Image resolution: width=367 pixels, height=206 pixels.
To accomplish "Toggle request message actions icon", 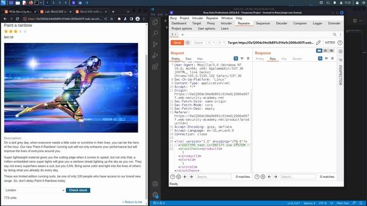I will pos(236,58).
